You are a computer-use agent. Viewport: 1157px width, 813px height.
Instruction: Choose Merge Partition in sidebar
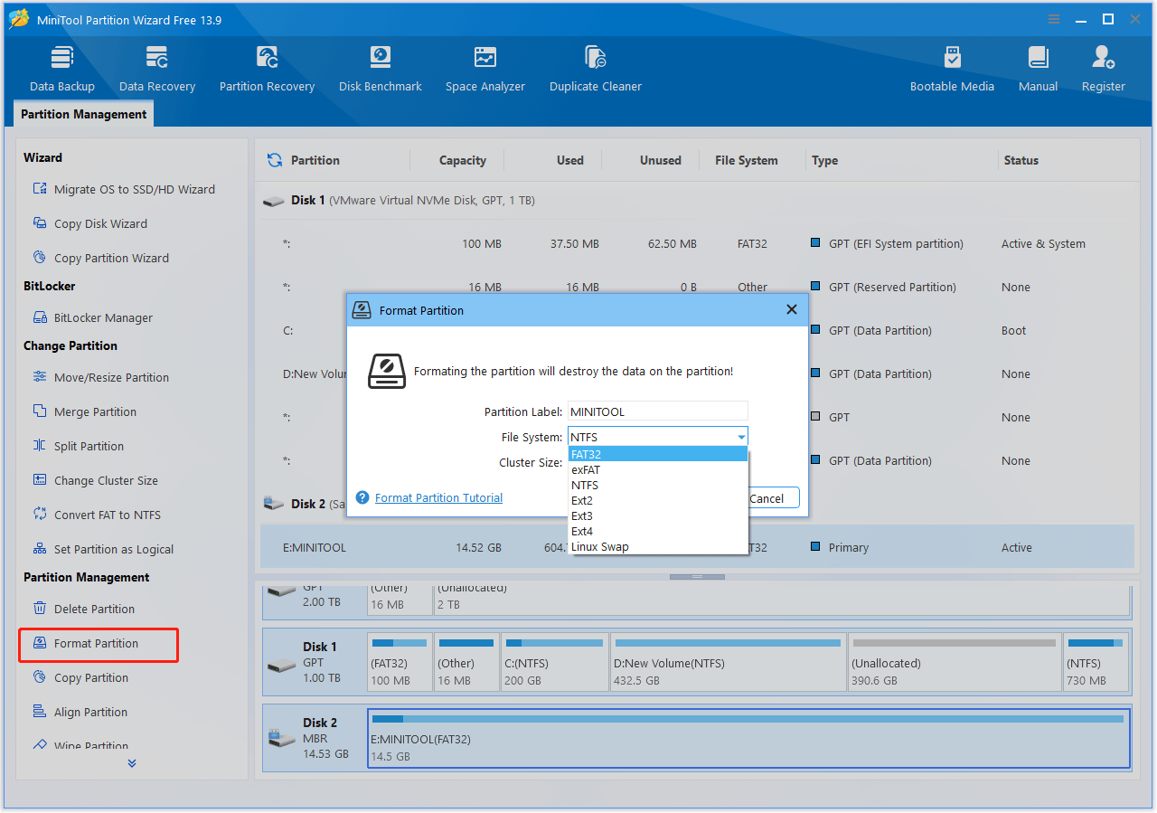click(x=84, y=411)
